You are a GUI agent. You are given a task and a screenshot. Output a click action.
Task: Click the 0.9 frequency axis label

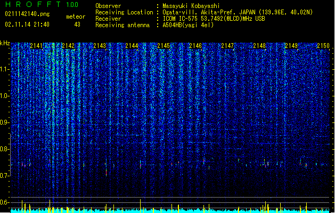[4, 122]
